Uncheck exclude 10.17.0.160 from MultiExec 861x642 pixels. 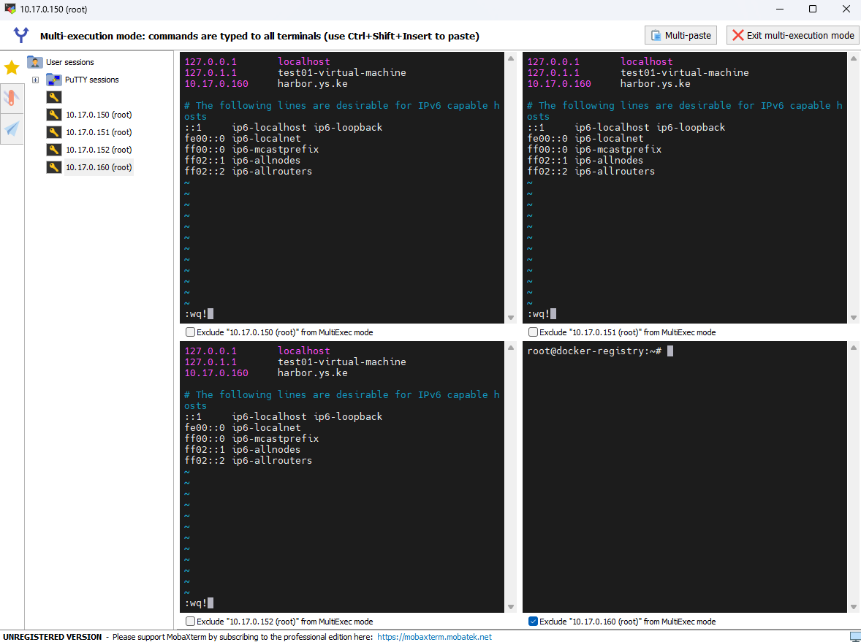[x=533, y=621]
